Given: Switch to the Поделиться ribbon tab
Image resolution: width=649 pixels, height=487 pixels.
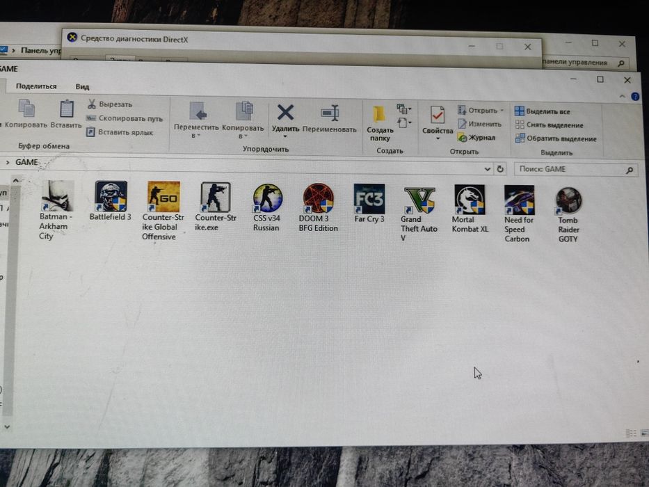Looking at the screenshot, I should [x=36, y=86].
